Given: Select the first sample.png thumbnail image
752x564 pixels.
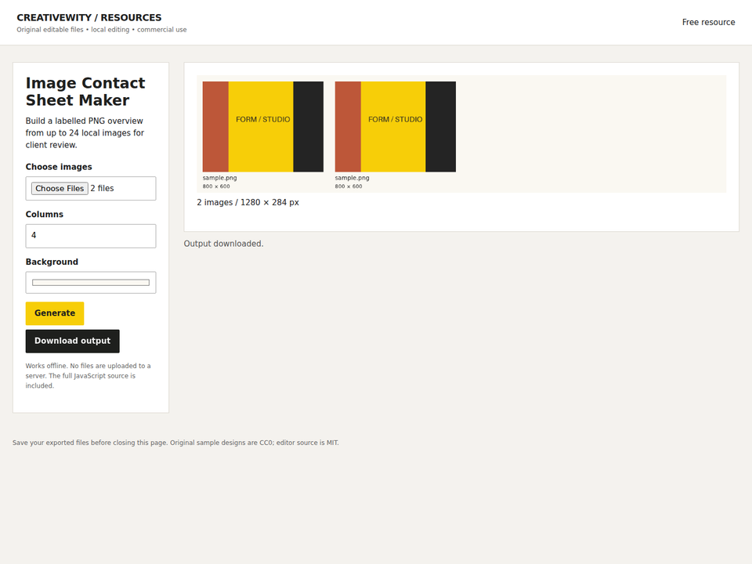Looking at the screenshot, I should tap(263, 127).
